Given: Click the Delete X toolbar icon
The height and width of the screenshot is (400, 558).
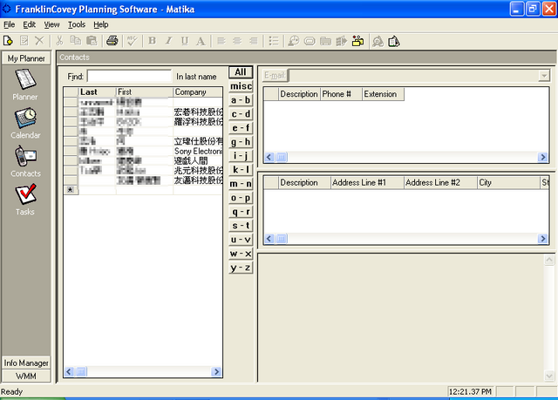Looking at the screenshot, I should click(39, 41).
